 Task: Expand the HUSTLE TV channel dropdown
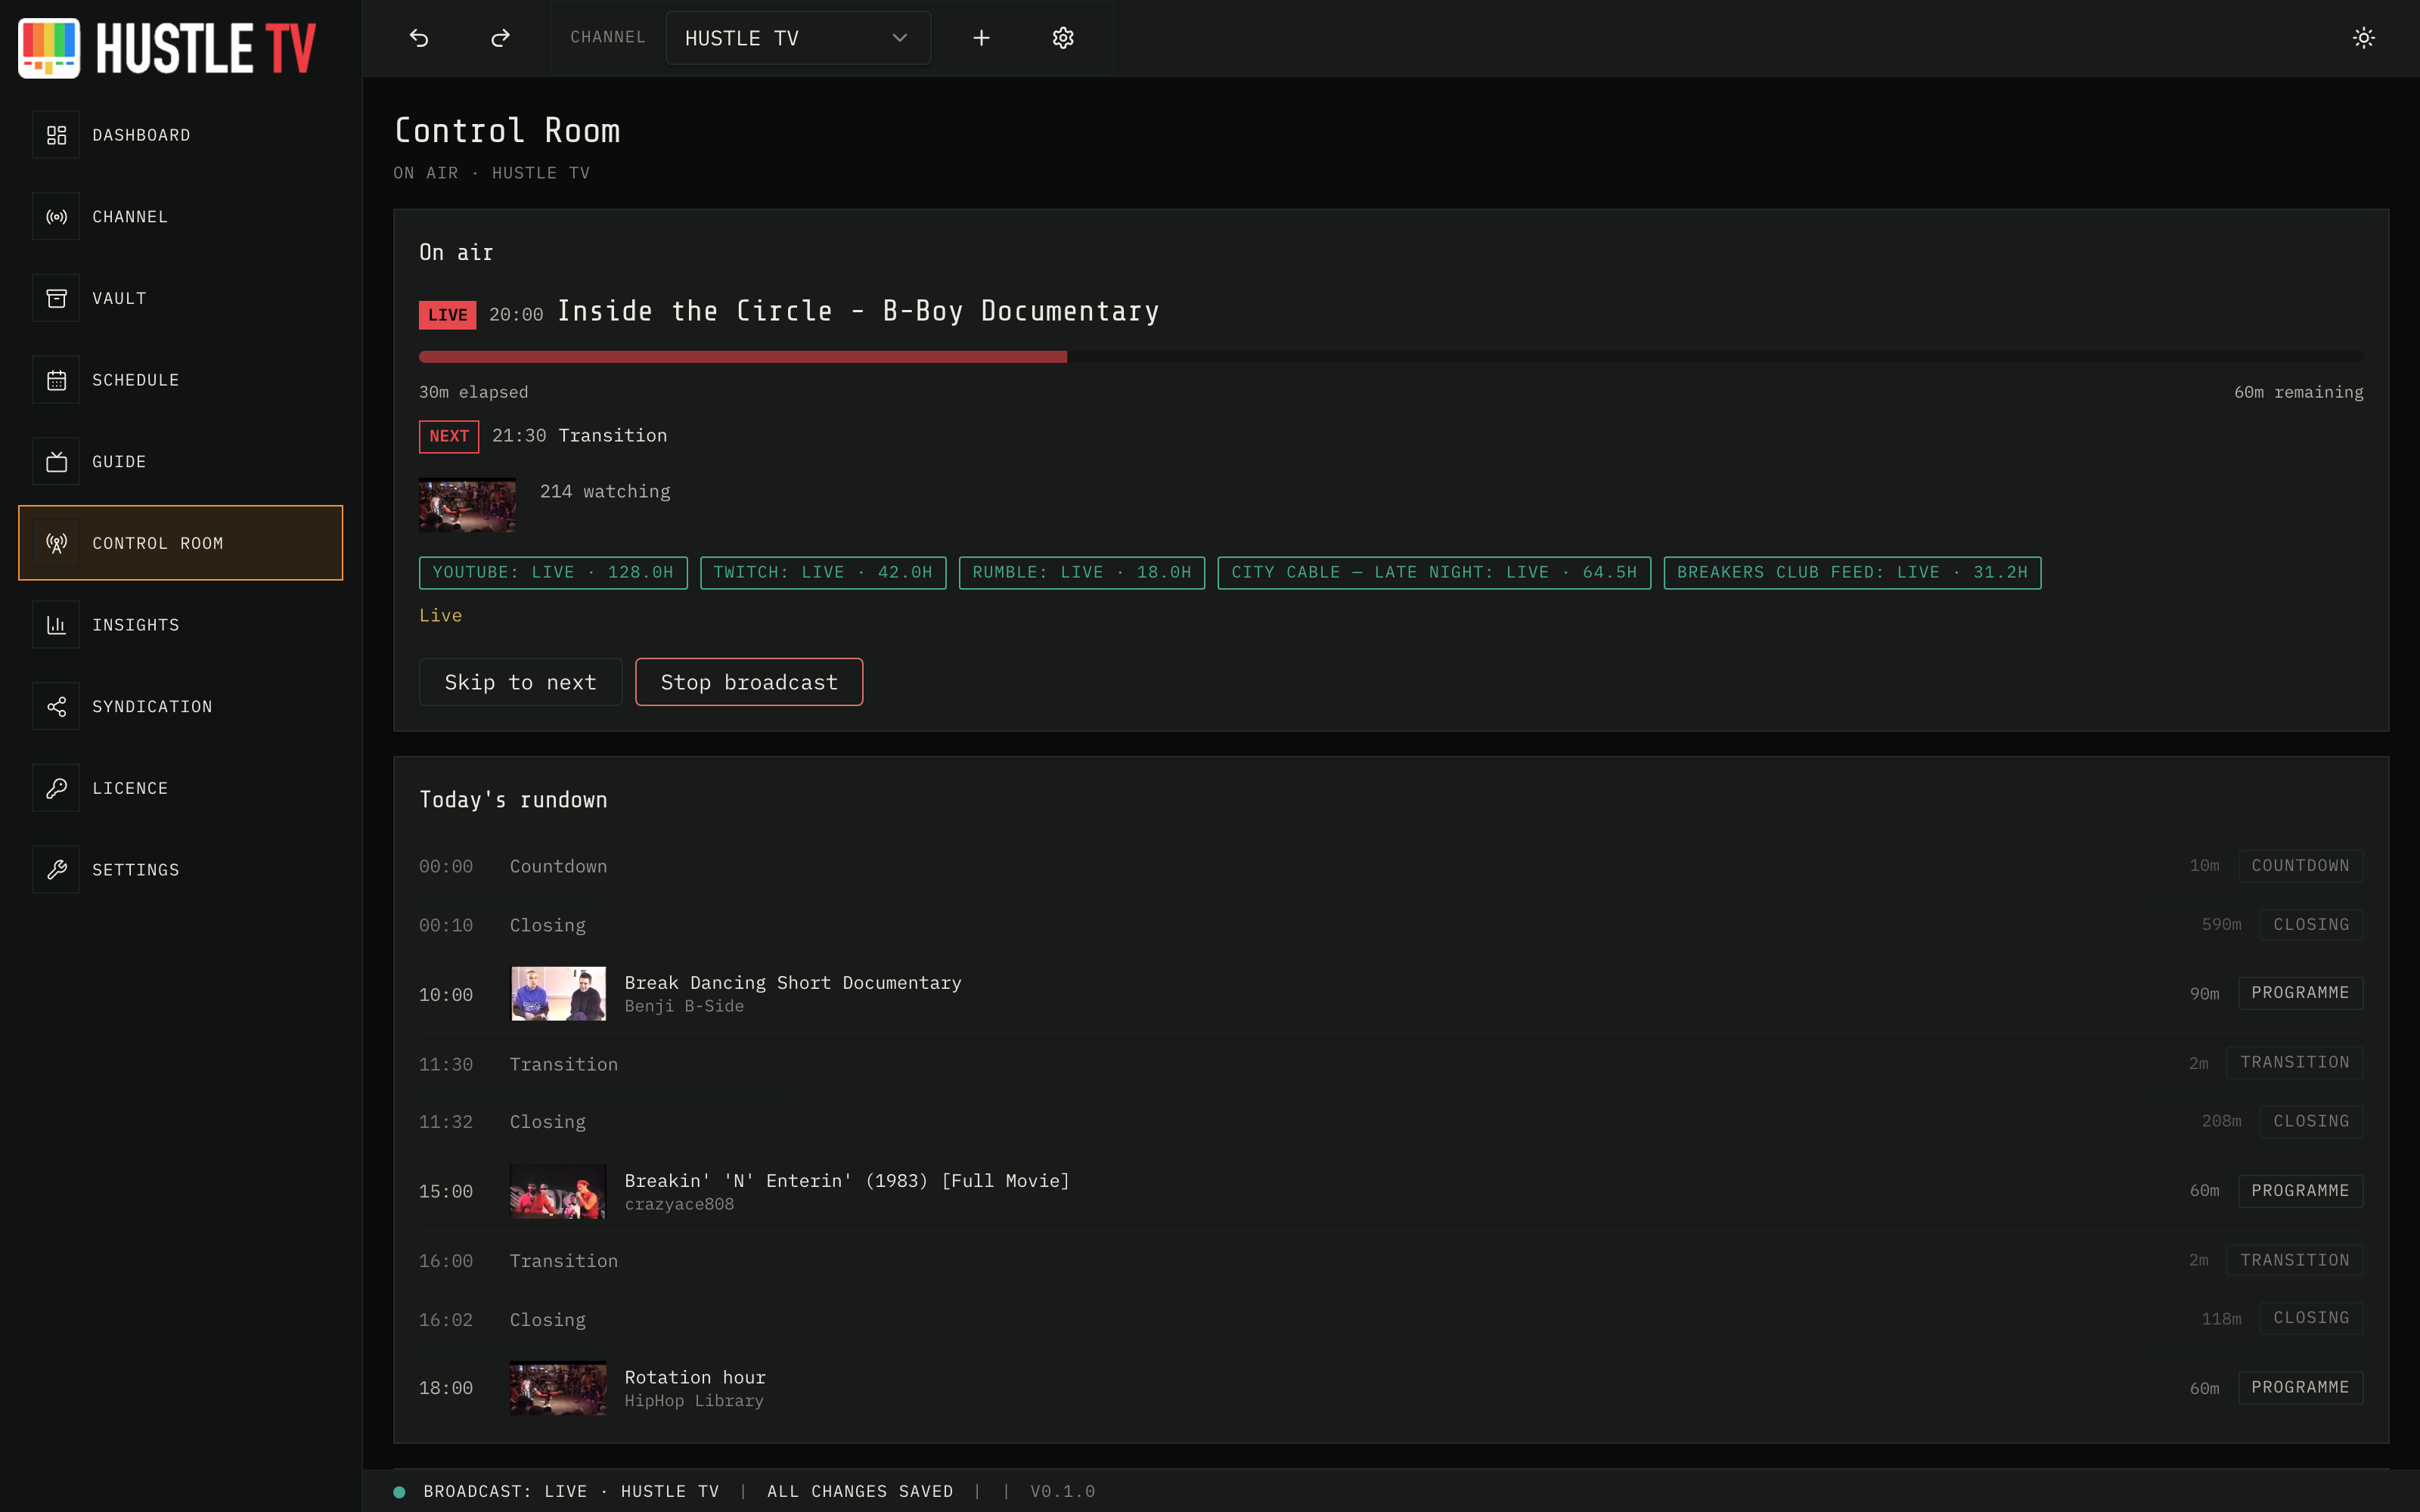click(798, 38)
